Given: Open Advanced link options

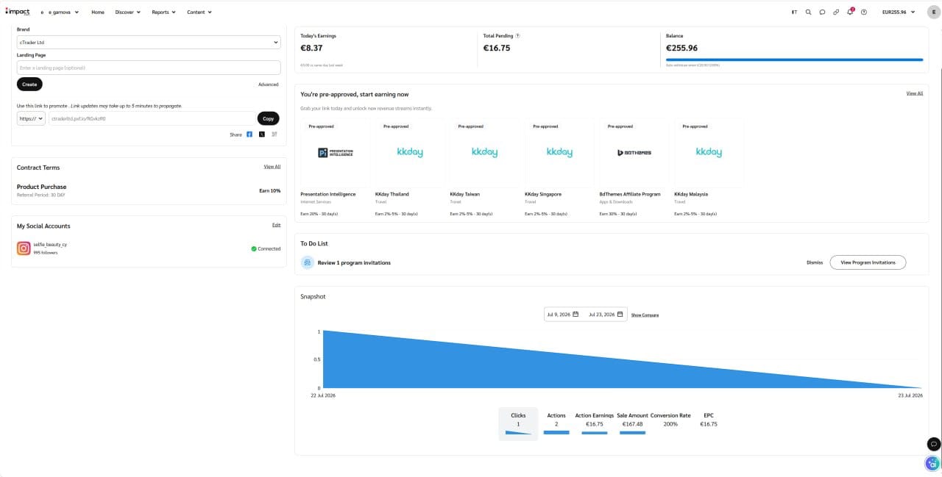Looking at the screenshot, I should [269, 85].
